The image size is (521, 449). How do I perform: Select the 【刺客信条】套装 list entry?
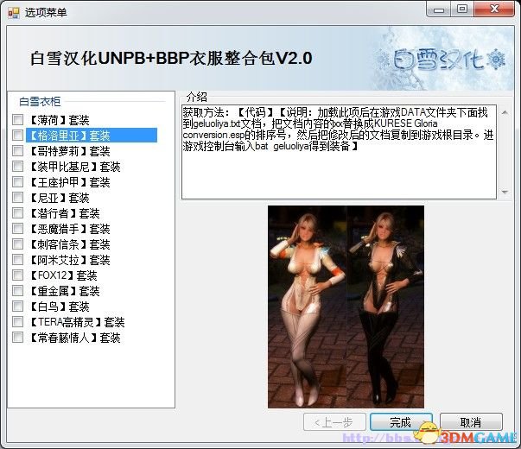click(x=69, y=244)
